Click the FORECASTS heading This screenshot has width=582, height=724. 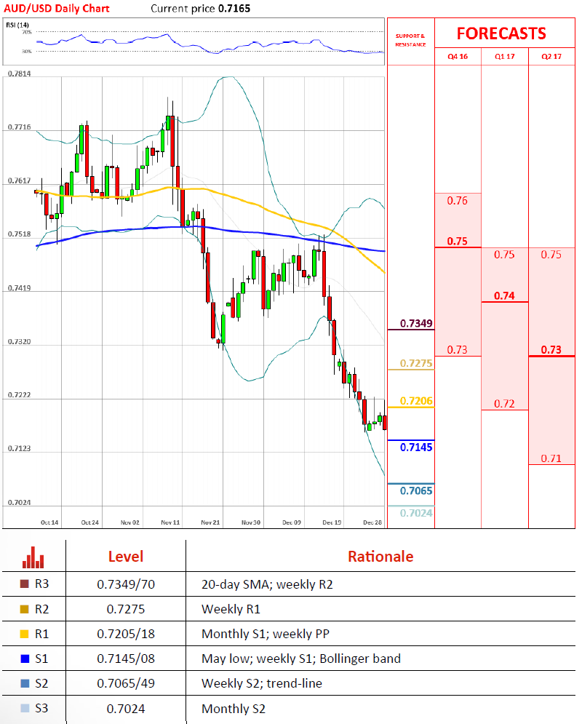(x=501, y=33)
